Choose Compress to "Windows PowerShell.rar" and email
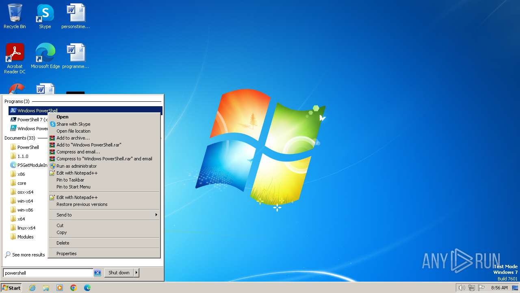The width and height of the screenshot is (520, 293). click(x=104, y=159)
